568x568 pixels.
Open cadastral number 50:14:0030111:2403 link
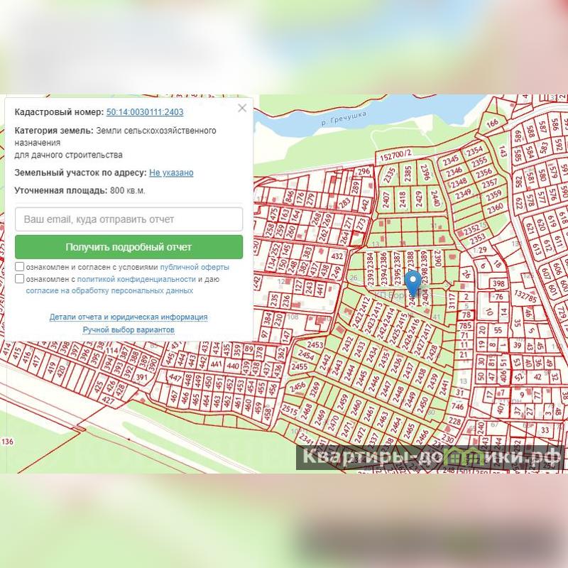pyautogui.click(x=145, y=112)
